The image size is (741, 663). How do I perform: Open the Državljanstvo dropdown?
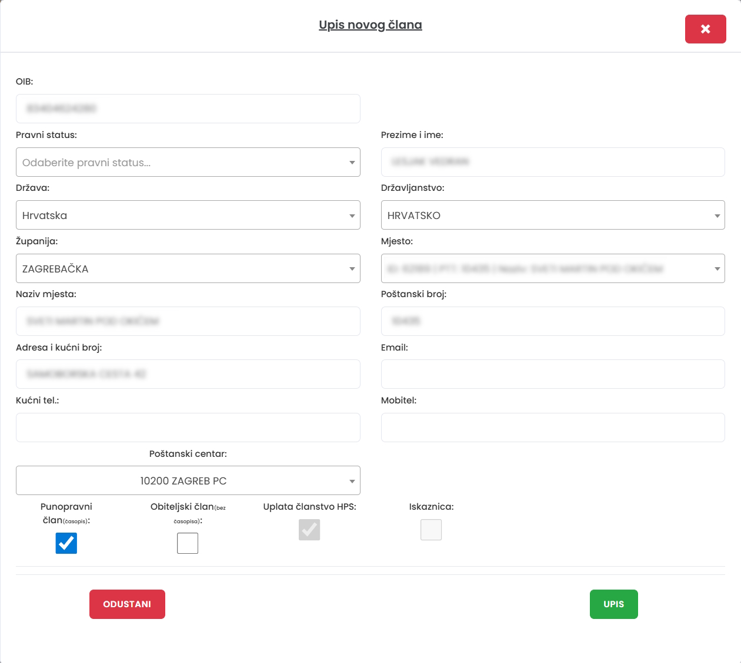552,216
